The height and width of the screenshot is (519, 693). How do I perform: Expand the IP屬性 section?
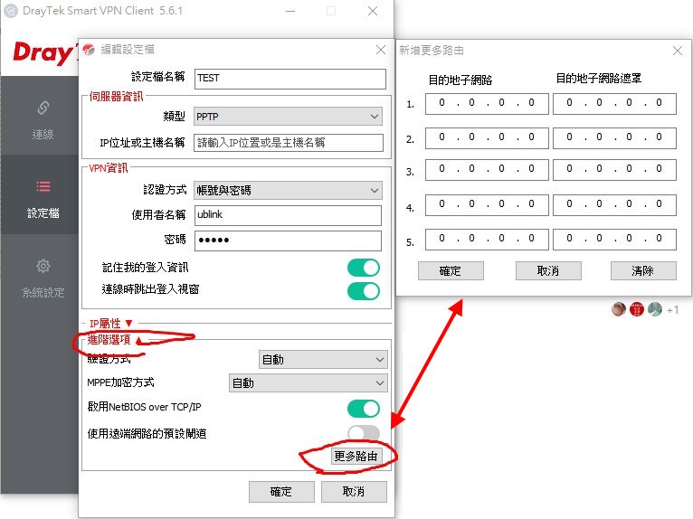pyautogui.click(x=110, y=323)
